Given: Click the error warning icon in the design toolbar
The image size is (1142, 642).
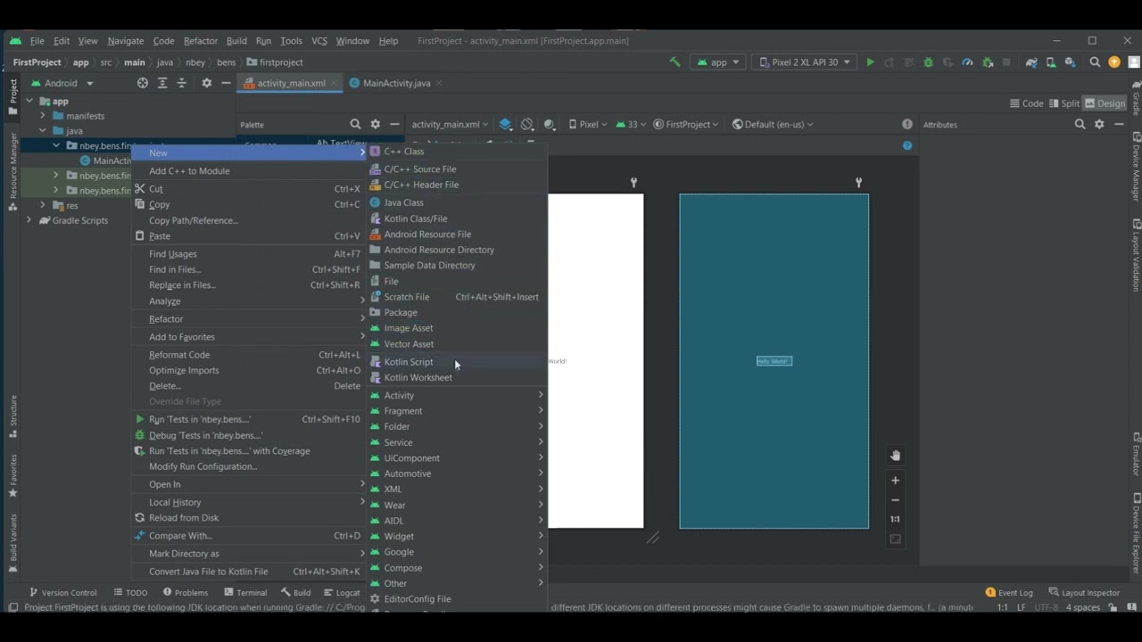Looking at the screenshot, I should click(x=907, y=125).
